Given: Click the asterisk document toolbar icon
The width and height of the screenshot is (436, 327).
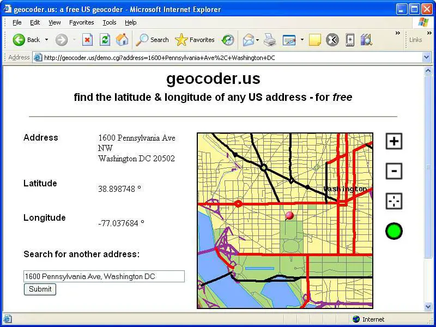Looking at the screenshot, I should (350, 40).
